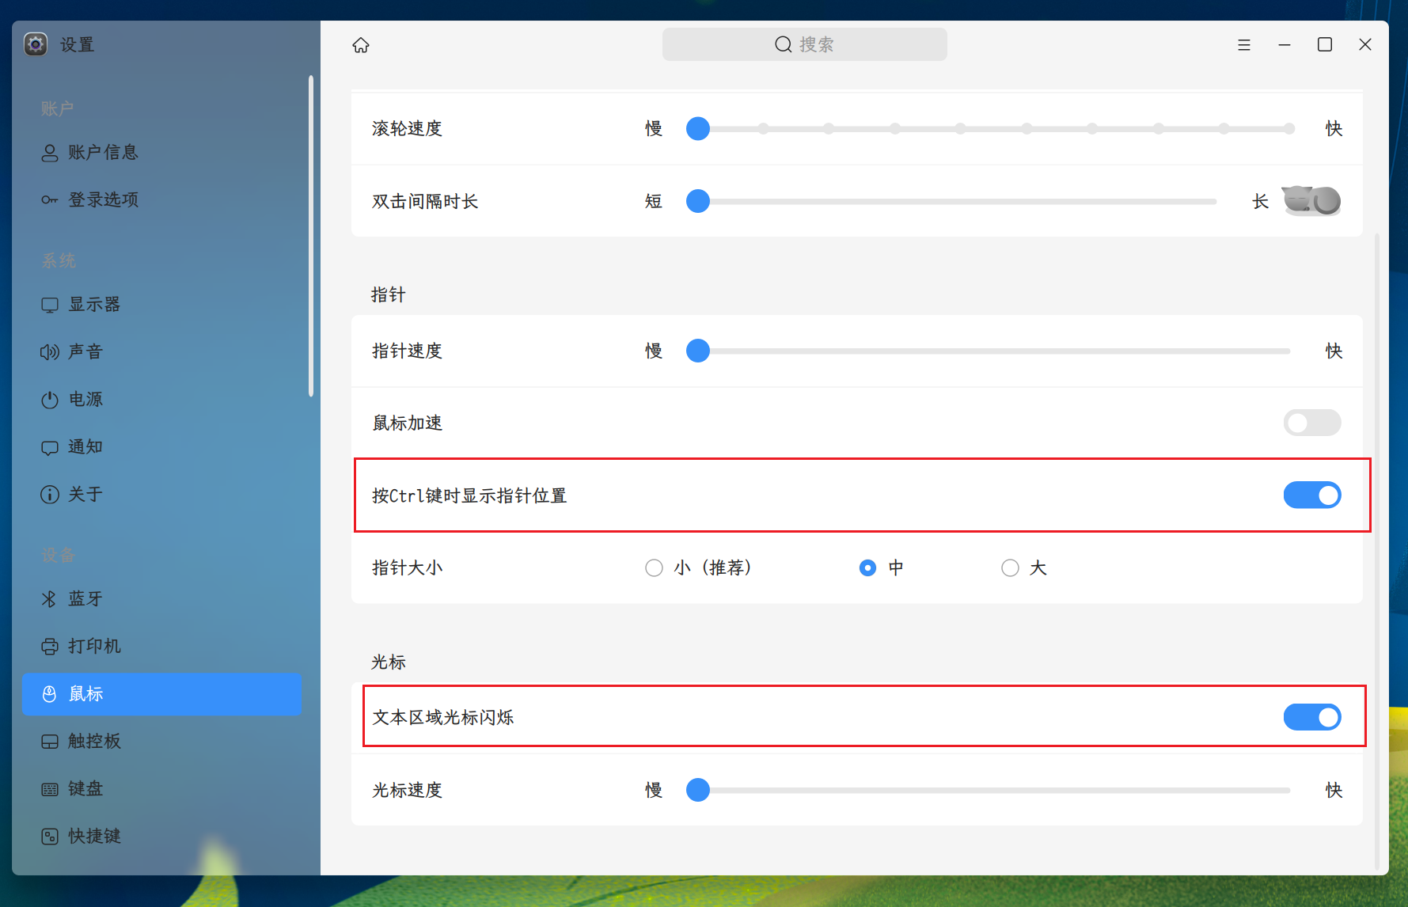
Task: Click the 搜索 search field
Action: (804, 44)
